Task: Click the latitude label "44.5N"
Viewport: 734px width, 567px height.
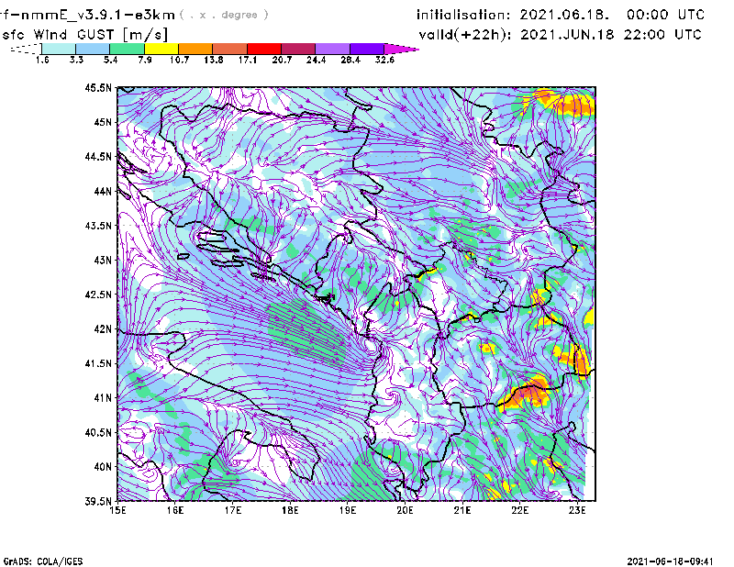Action: pos(98,156)
